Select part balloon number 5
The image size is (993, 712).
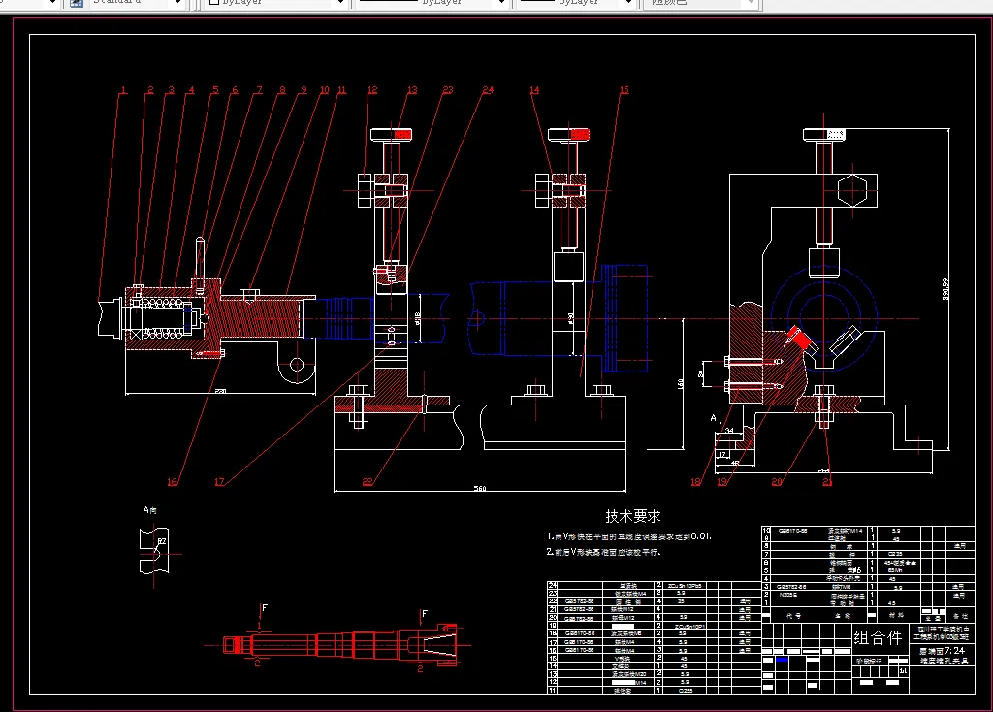point(215,90)
